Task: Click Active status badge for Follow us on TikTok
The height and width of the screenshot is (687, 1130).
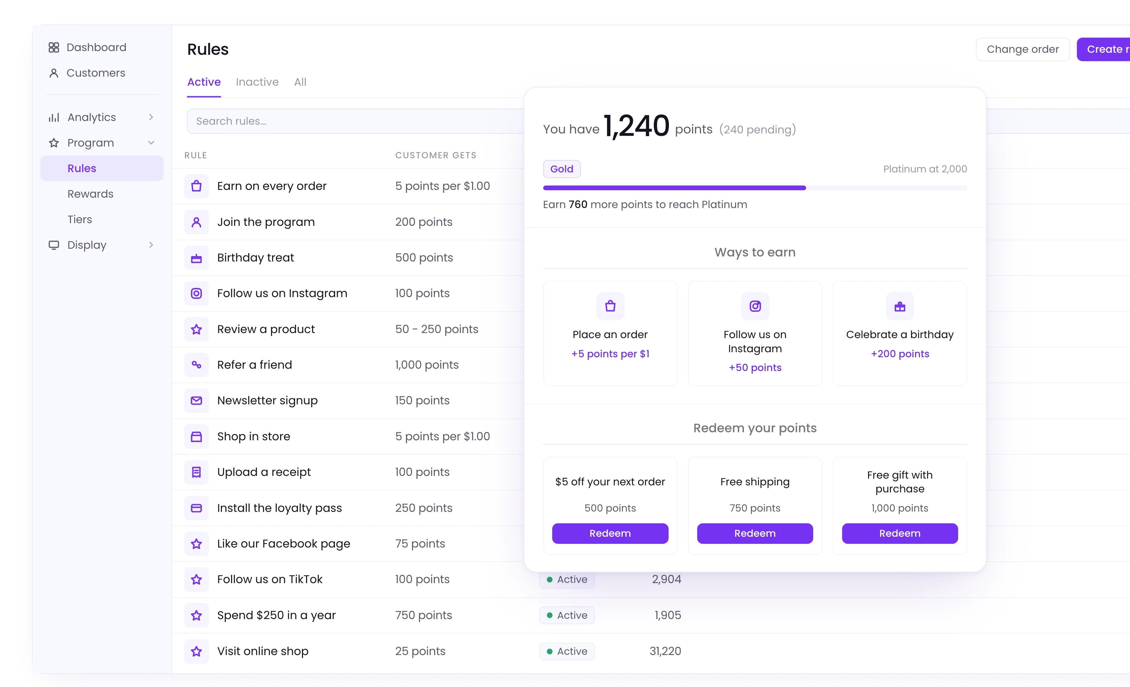Action: pos(567,579)
